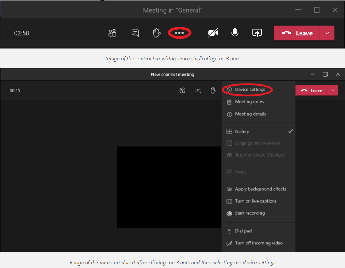Viewport: 345px width, 268px height.
Task: Click the Meeting notes notepad icon
Action: point(229,102)
